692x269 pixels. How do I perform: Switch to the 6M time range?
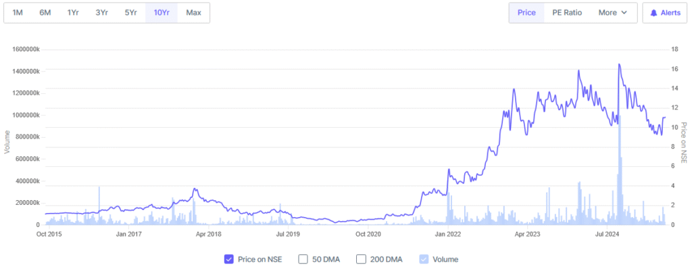(45, 13)
